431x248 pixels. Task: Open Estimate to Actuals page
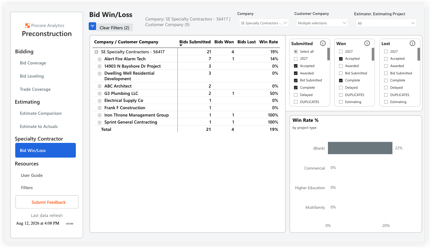pyautogui.click(x=39, y=126)
